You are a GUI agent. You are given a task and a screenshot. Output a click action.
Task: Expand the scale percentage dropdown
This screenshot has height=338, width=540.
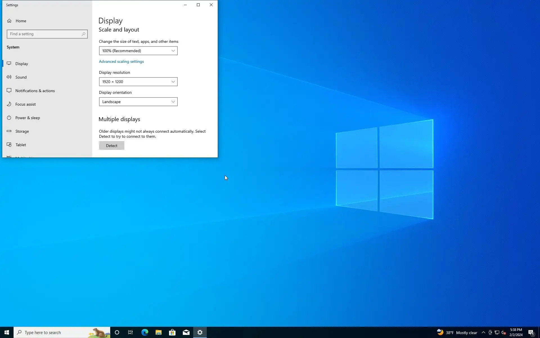point(138,51)
